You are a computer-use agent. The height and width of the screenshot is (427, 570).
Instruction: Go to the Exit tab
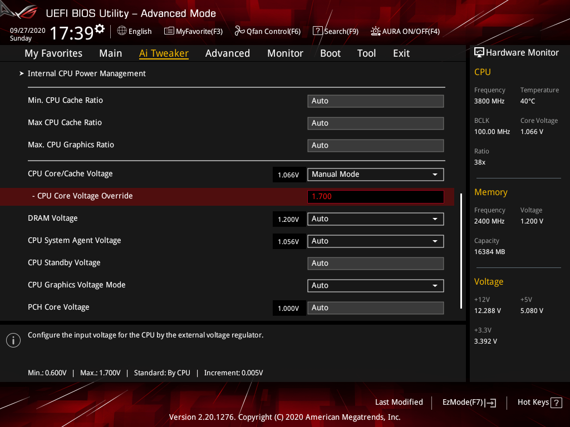coord(401,53)
